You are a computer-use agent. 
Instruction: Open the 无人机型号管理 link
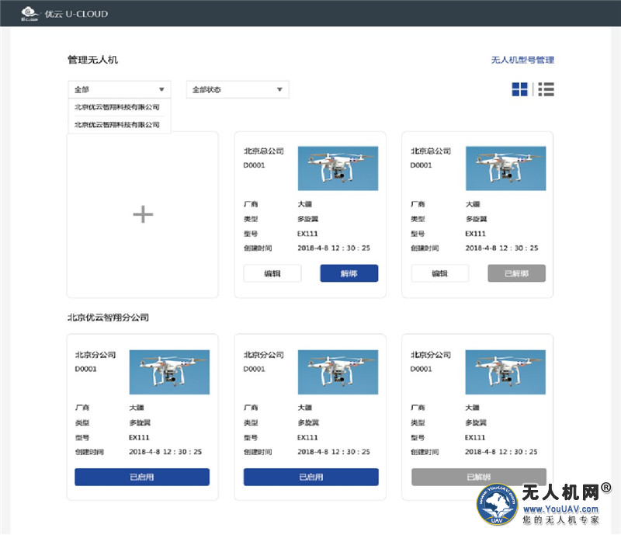click(x=522, y=60)
